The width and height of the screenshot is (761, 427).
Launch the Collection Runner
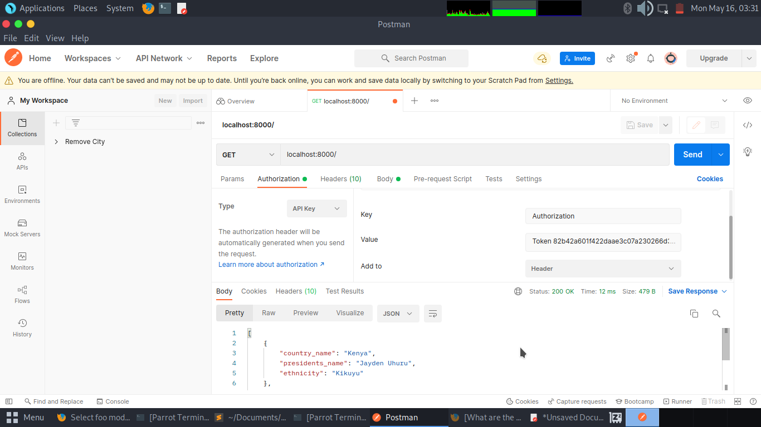(677, 401)
